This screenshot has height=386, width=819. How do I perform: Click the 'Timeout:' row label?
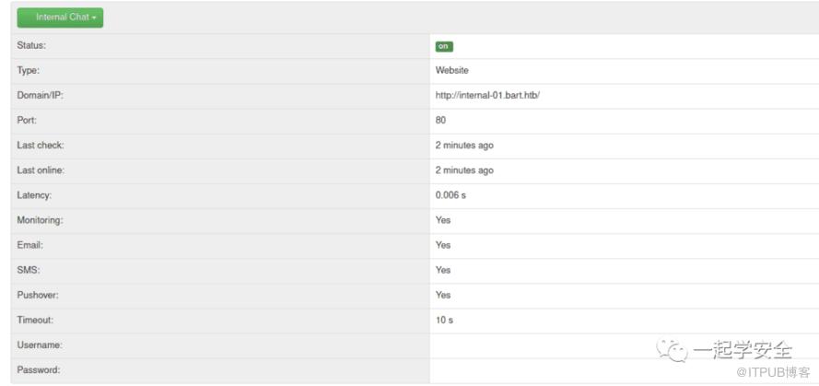point(35,320)
